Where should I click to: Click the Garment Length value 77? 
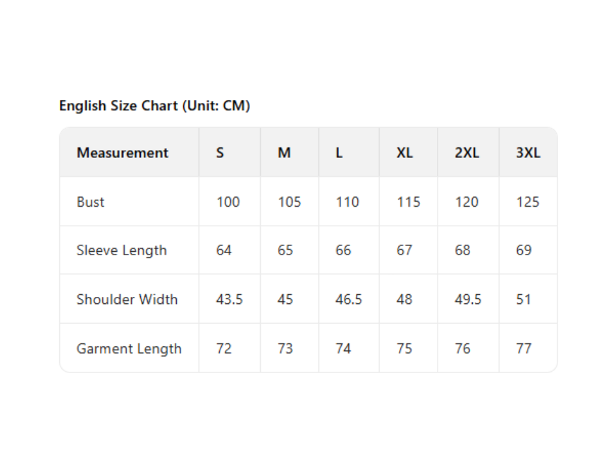point(524,348)
